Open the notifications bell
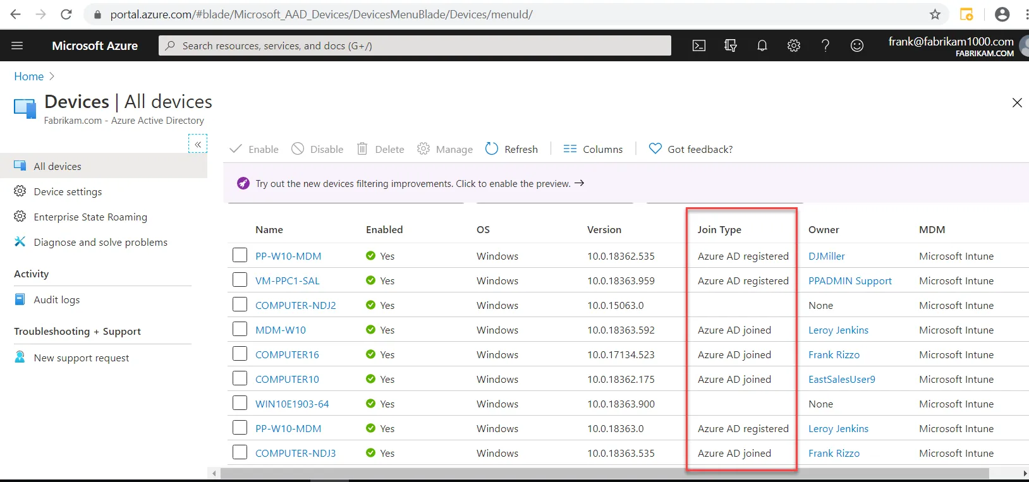1029x482 pixels. point(762,45)
